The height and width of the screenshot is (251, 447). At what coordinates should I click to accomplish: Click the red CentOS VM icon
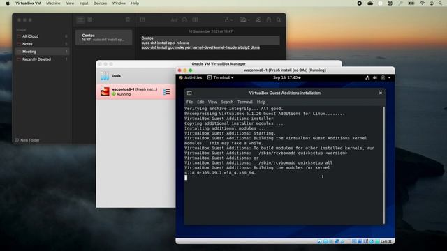point(105,91)
